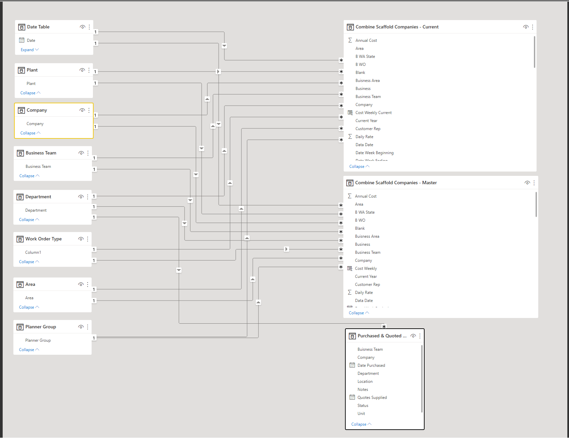The height and width of the screenshot is (438, 569).
Task: Collapse the Company table
Action: (30, 133)
